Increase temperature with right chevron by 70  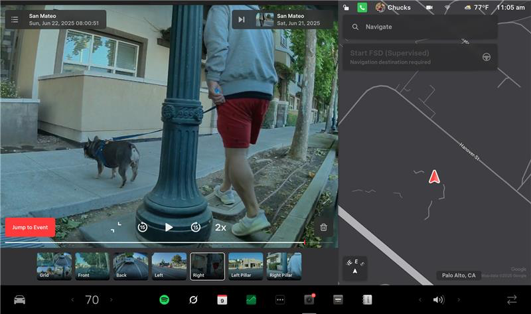111,300
